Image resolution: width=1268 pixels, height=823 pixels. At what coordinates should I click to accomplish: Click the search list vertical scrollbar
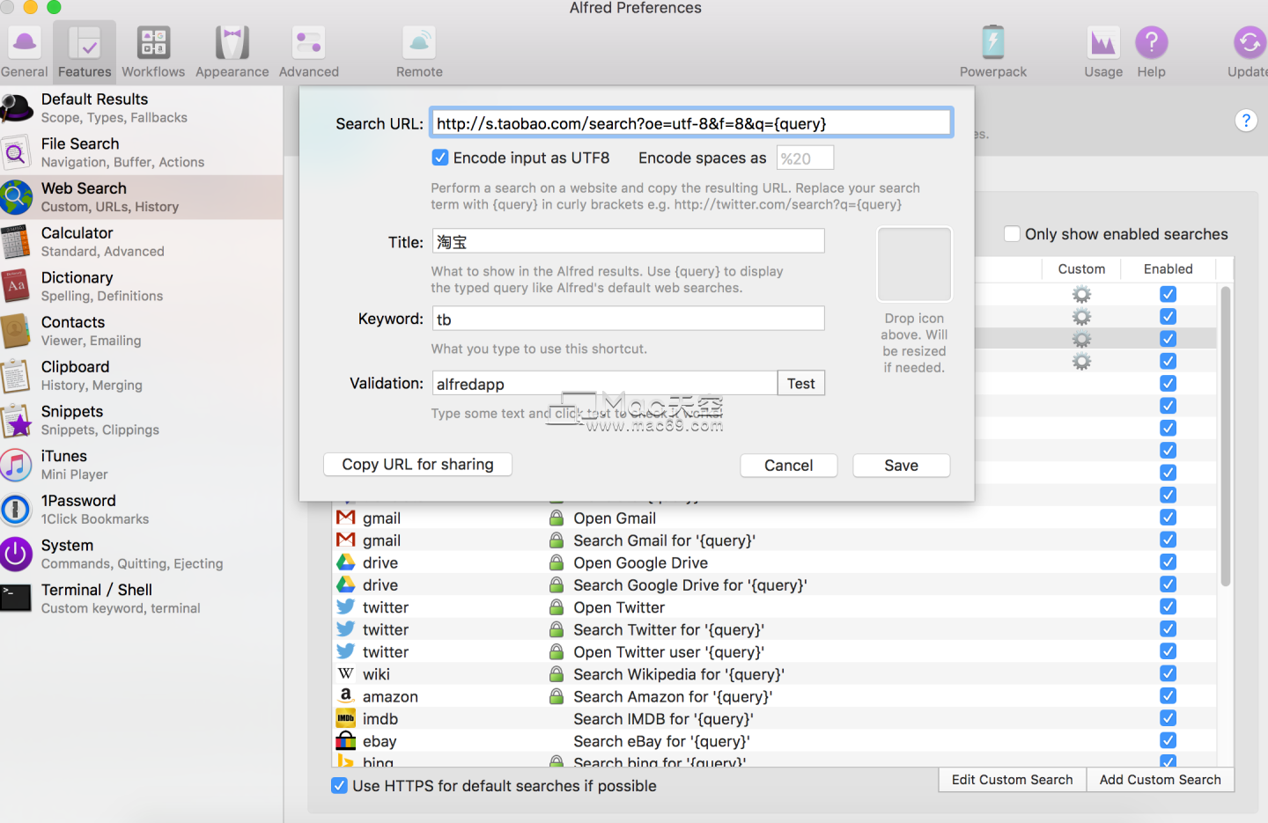pos(1226,437)
